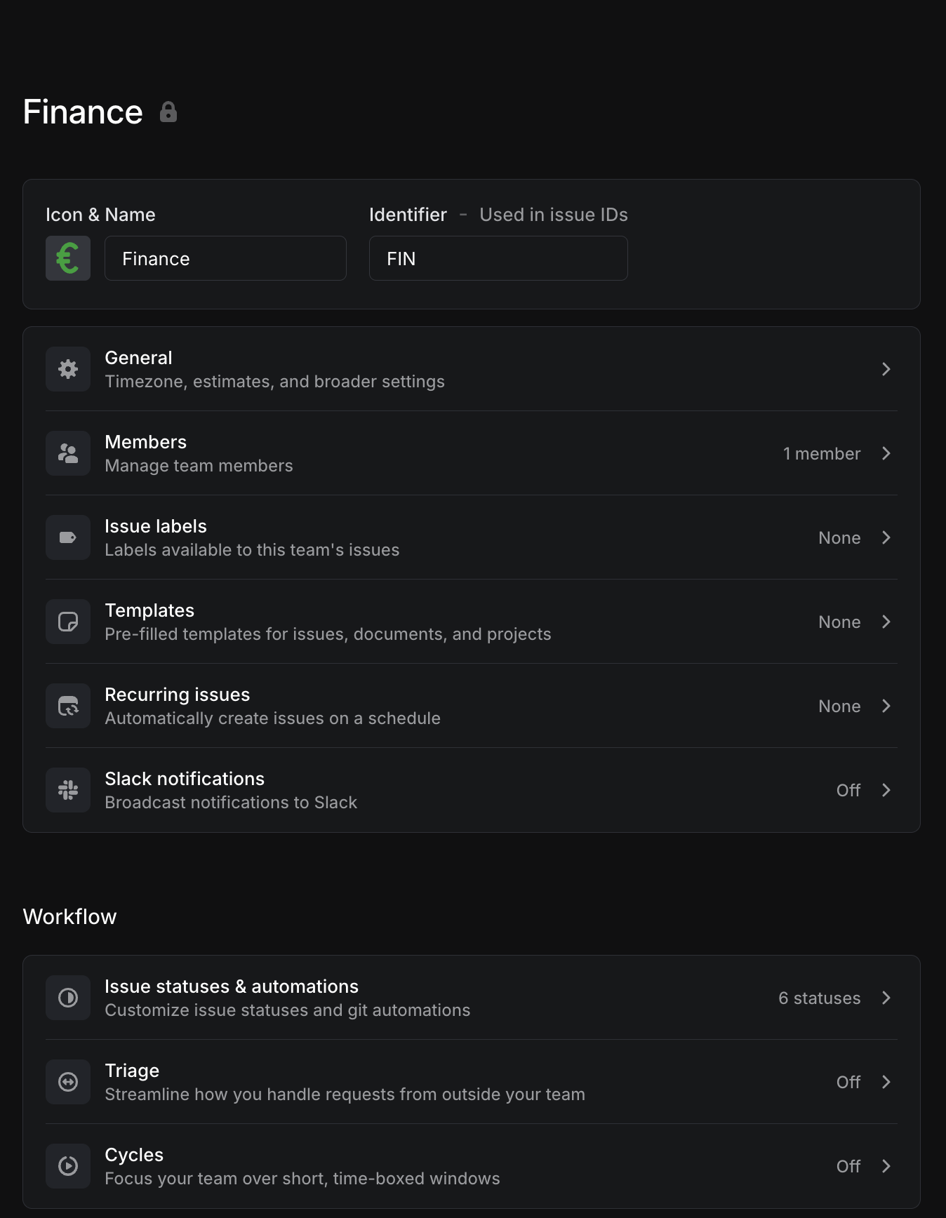The image size is (946, 1218).
Task: Click the Cycles play-circle icon
Action: click(68, 1166)
